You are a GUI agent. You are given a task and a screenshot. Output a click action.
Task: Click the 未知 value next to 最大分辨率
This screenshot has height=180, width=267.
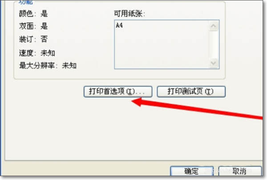pyautogui.click(x=69, y=65)
